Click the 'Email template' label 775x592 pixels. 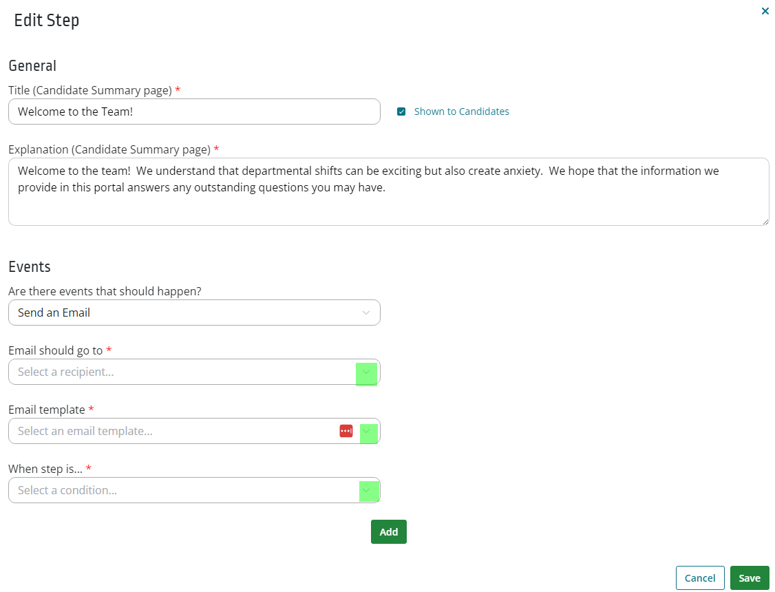coord(47,410)
